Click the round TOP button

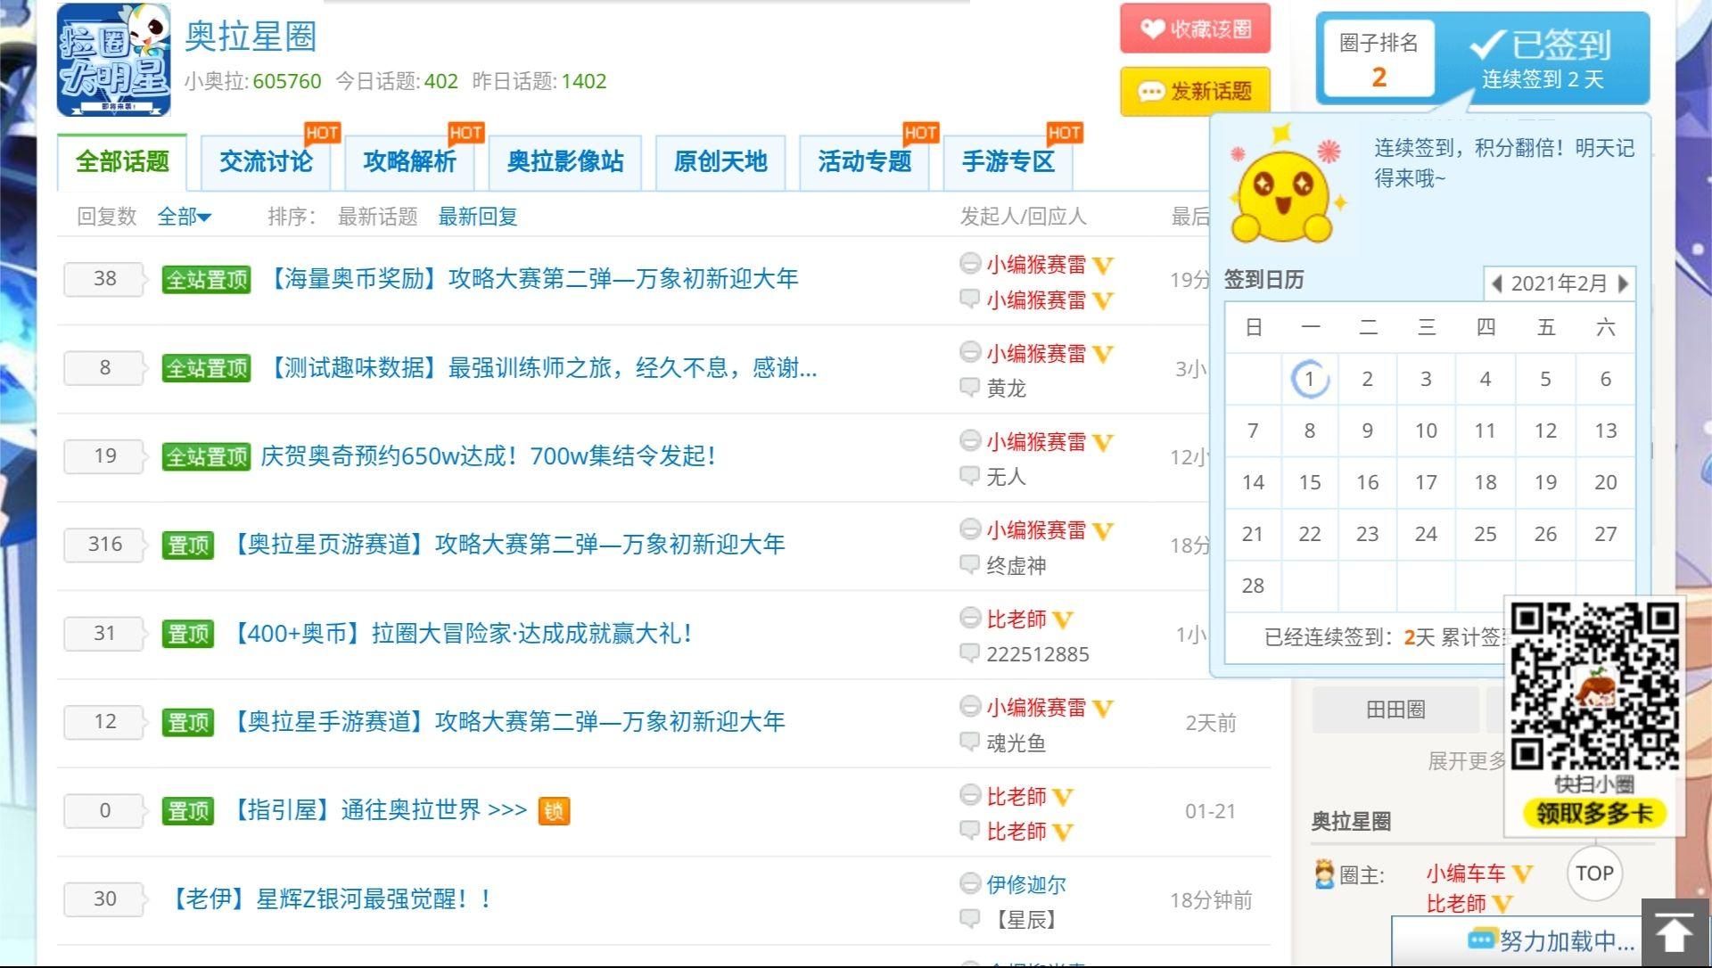tap(1594, 874)
